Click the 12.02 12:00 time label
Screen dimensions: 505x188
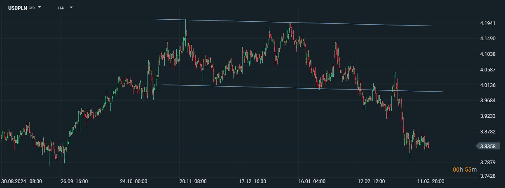click(371, 181)
